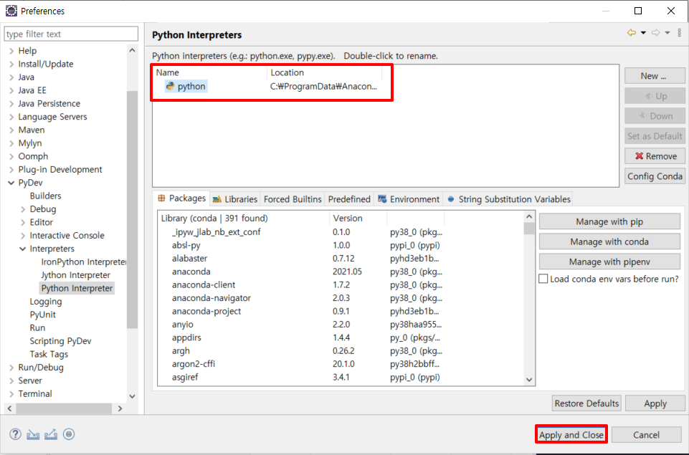Click the tree horizontal scrollbar track
This screenshot has height=455, width=689.
pos(63,408)
